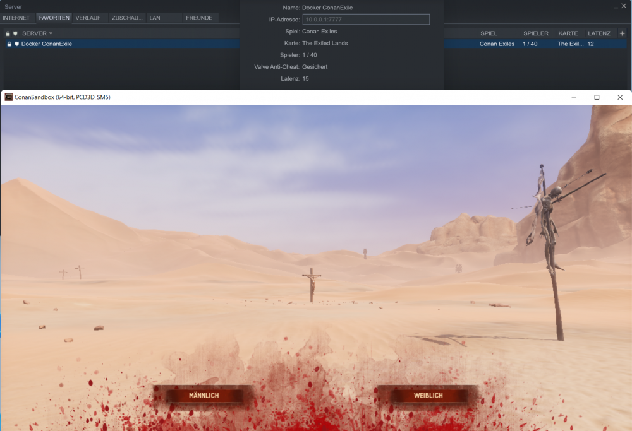Click the plus add-column icon
Image resolution: width=632 pixels, height=431 pixels.
pos(623,33)
